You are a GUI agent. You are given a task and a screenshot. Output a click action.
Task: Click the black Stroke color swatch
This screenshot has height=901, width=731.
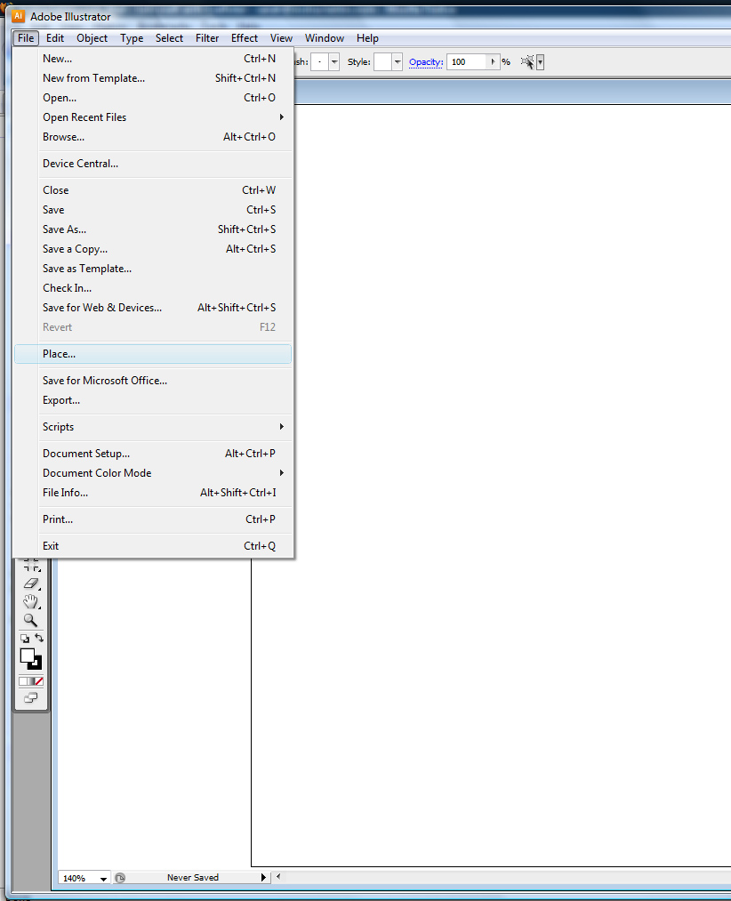pos(36,664)
